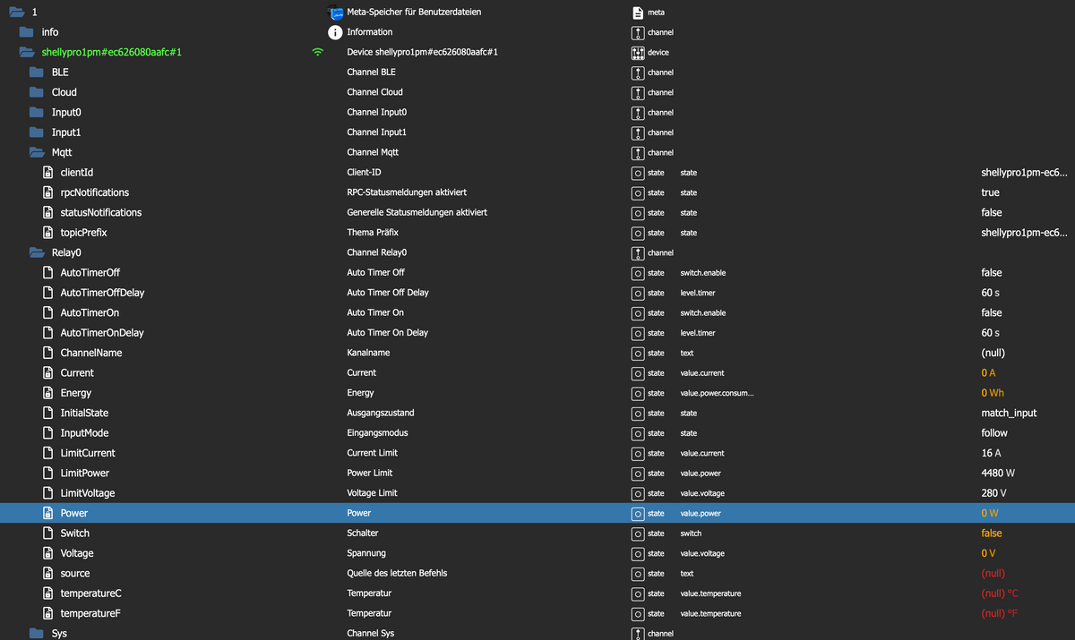The height and width of the screenshot is (640, 1075).
Task: Click the LimitCurrent value 16 A
Action: 992,453
